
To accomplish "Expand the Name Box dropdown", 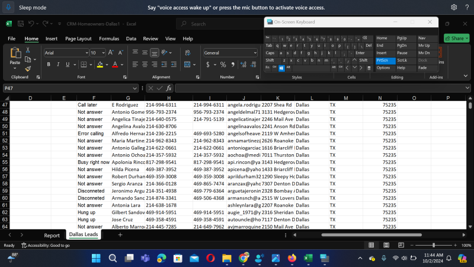I will pos(135,88).
